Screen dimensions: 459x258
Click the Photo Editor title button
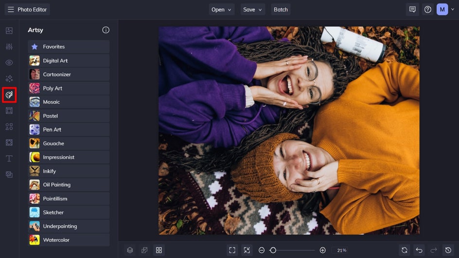tap(27, 9)
